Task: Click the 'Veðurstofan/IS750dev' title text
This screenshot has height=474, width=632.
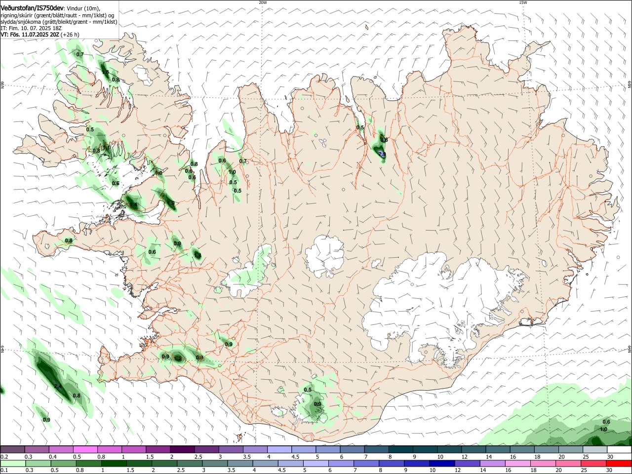Action: [x=32, y=8]
